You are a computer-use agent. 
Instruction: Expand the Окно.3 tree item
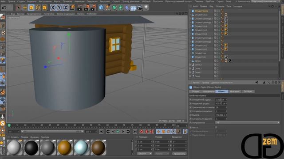190,65
